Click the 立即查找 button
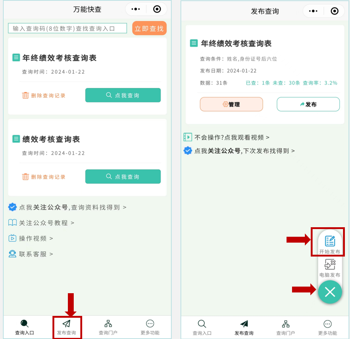This screenshot has width=350, height=339. click(149, 28)
